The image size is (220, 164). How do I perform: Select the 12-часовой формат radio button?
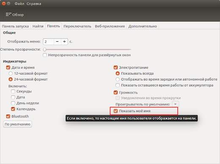tap(11, 73)
